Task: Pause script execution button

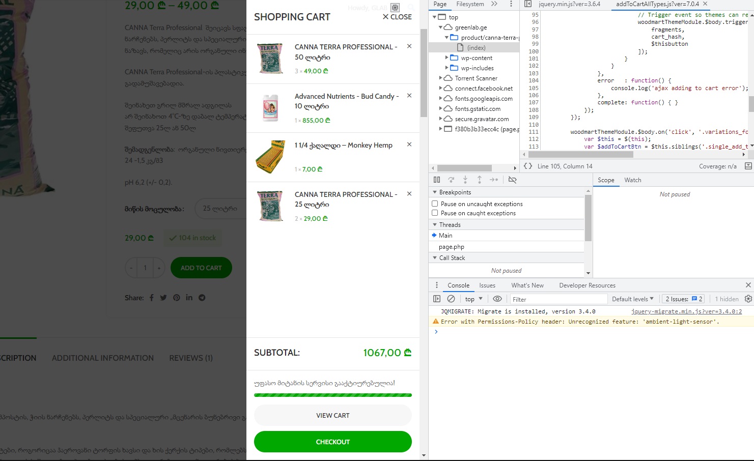Action: pyautogui.click(x=437, y=180)
